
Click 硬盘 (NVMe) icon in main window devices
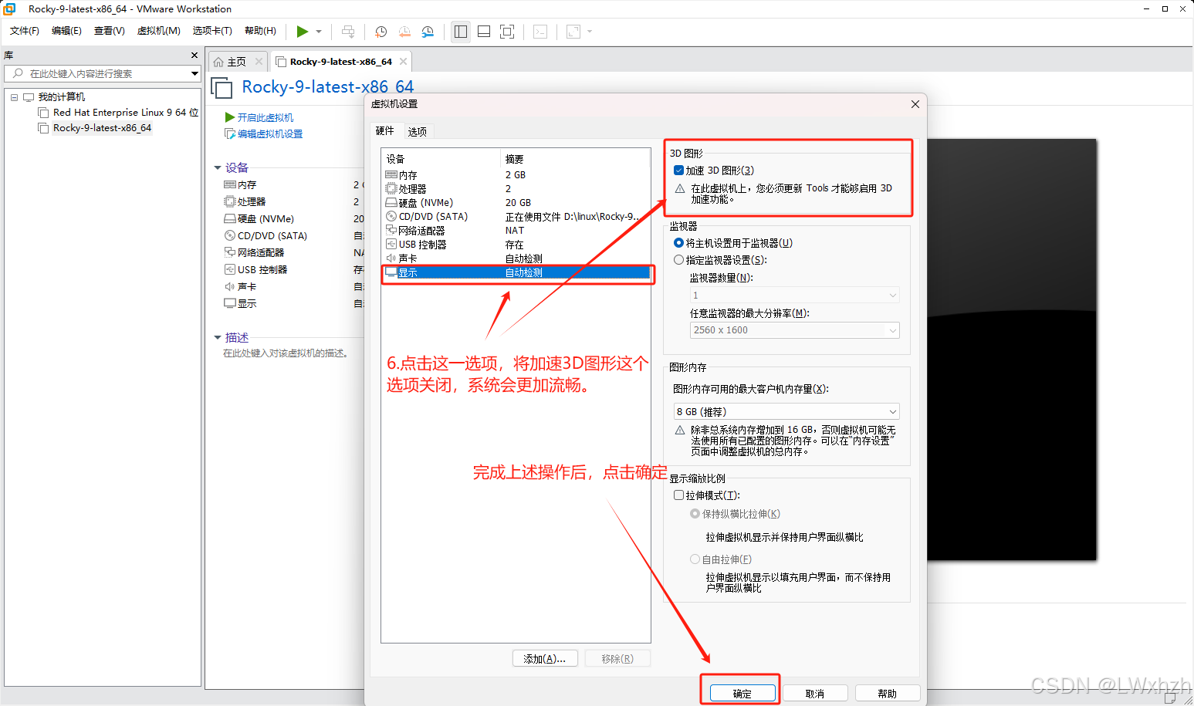(x=229, y=218)
